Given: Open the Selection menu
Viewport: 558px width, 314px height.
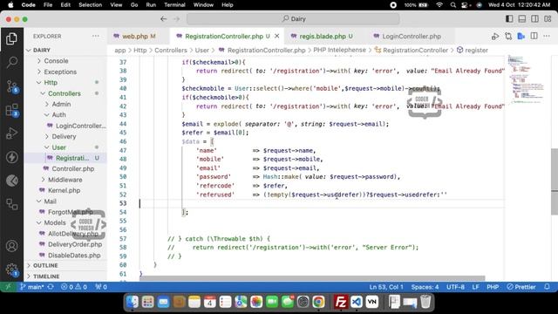Looking at the screenshot, I should pyautogui.click(x=90, y=5).
